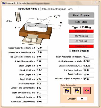Toggle CW ROUGHING cutting type
Image resolution: width=101 pixels, height=108 pixels.
click(x=81, y=31)
